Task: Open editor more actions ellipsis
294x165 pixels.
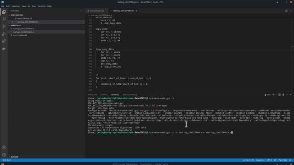Action: 290,11
